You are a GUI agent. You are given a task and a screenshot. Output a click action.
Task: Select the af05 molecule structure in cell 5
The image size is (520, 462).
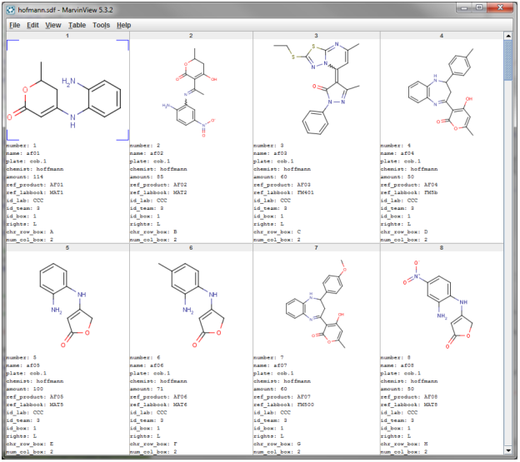click(x=67, y=303)
